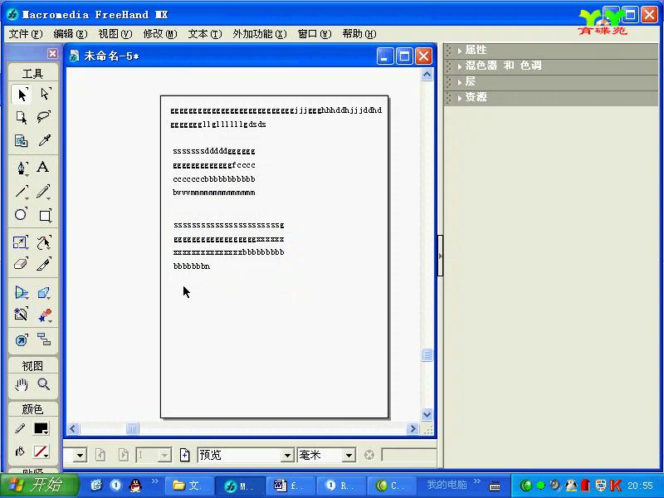The height and width of the screenshot is (498, 664).
Task: Select the Eyedropper tool
Action: coord(44,140)
